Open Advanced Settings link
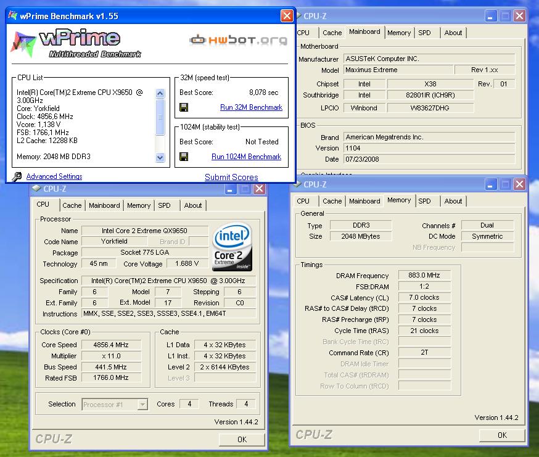The height and width of the screenshot is (457, 539). 54,176
